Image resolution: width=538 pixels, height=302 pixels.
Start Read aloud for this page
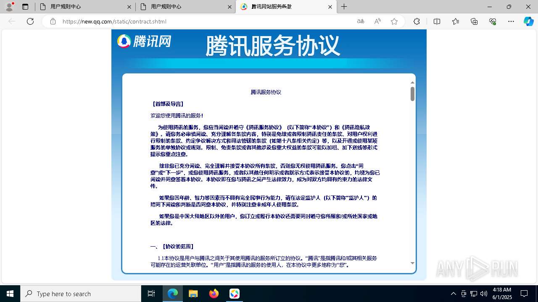[x=377, y=21]
